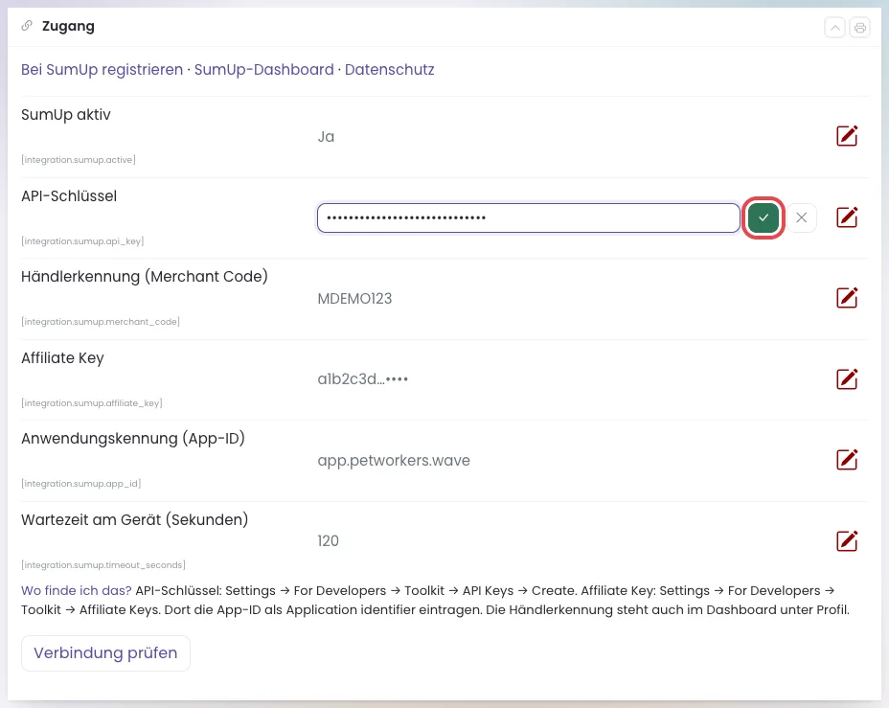Click the [integration.sumup.merchant_code] identifier

(101, 321)
